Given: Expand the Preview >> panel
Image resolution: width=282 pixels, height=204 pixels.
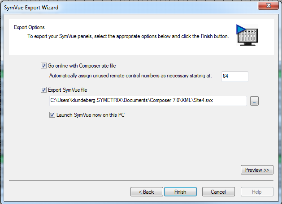Looking at the screenshot, I should pyautogui.click(x=257, y=170).
